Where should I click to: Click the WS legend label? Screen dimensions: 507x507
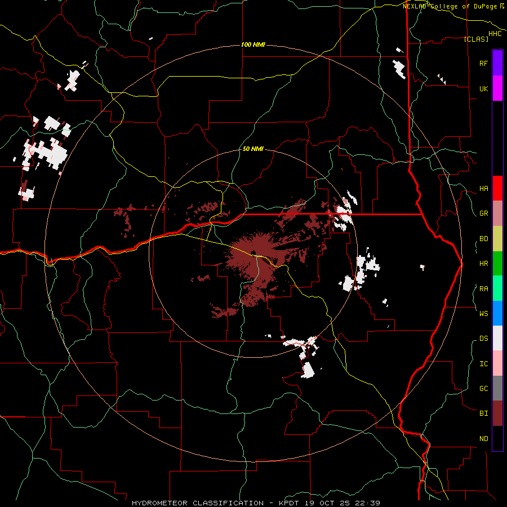click(483, 313)
